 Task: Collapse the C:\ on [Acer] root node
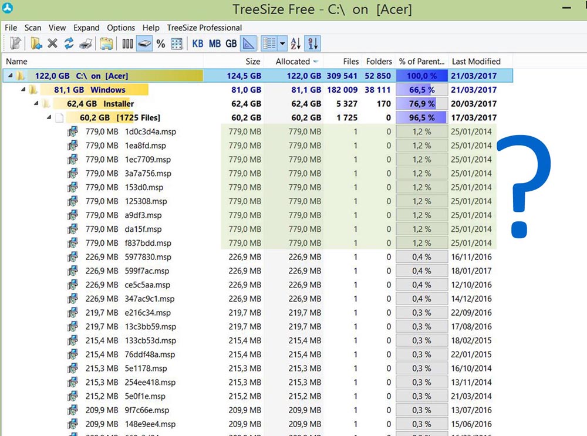tap(10, 76)
